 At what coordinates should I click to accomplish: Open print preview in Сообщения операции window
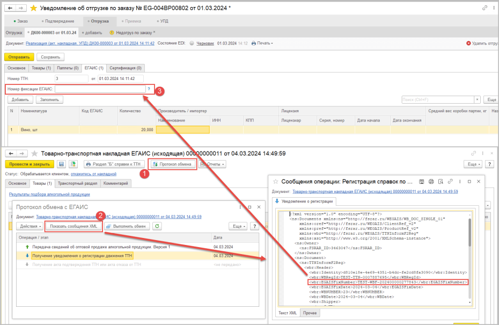441,182
